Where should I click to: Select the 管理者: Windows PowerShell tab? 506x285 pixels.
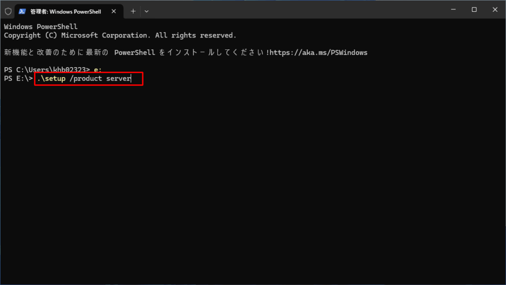[x=69, y=11]
